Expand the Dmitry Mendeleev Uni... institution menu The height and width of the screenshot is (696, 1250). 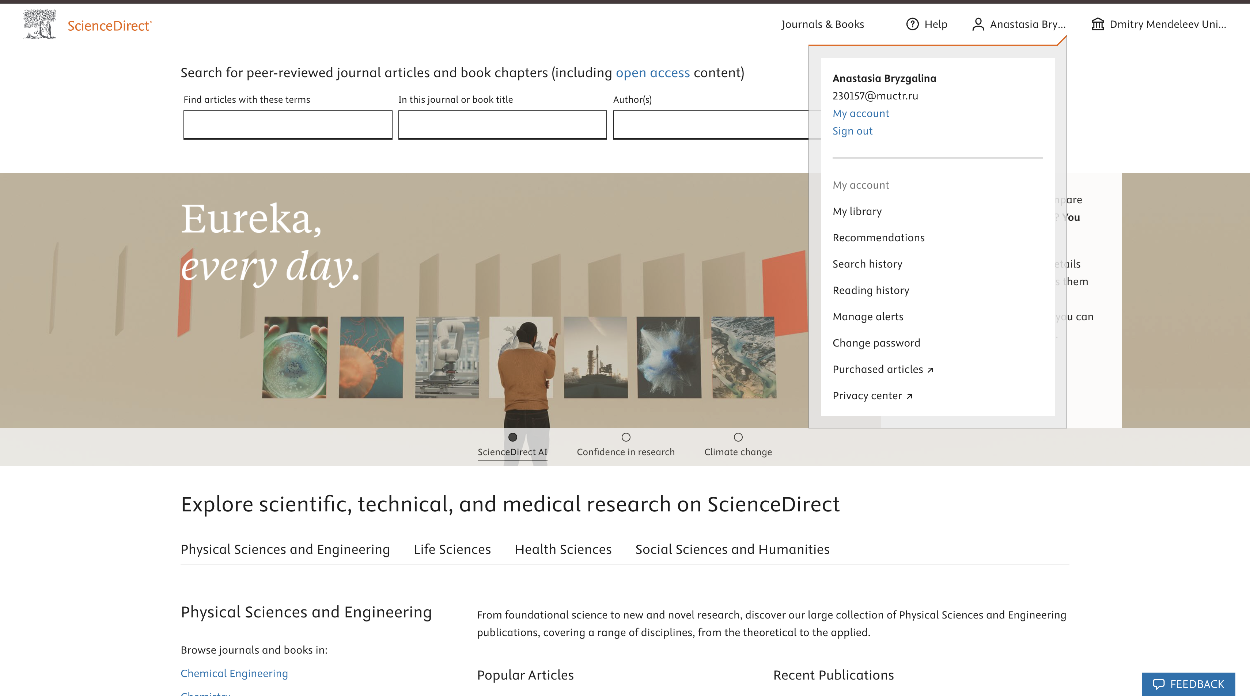(1167, 24)
